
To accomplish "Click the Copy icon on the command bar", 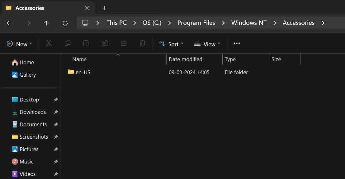I will [x=68, y=43].
